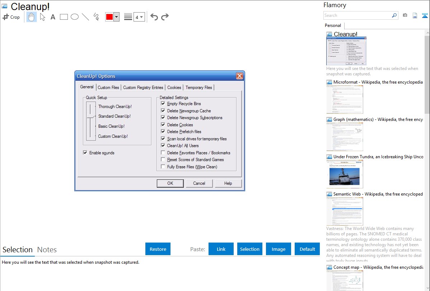430x291 pixels.
Task: Select the text tool
Action: coord(53,17)
